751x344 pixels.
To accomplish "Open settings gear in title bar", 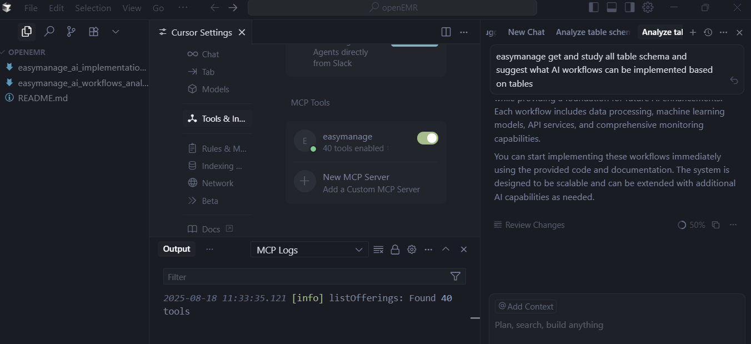I will point(648,7).
